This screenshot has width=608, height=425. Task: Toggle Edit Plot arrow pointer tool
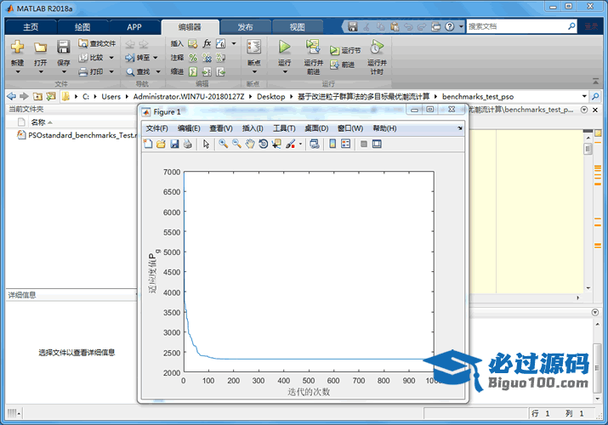pos(206,144)
